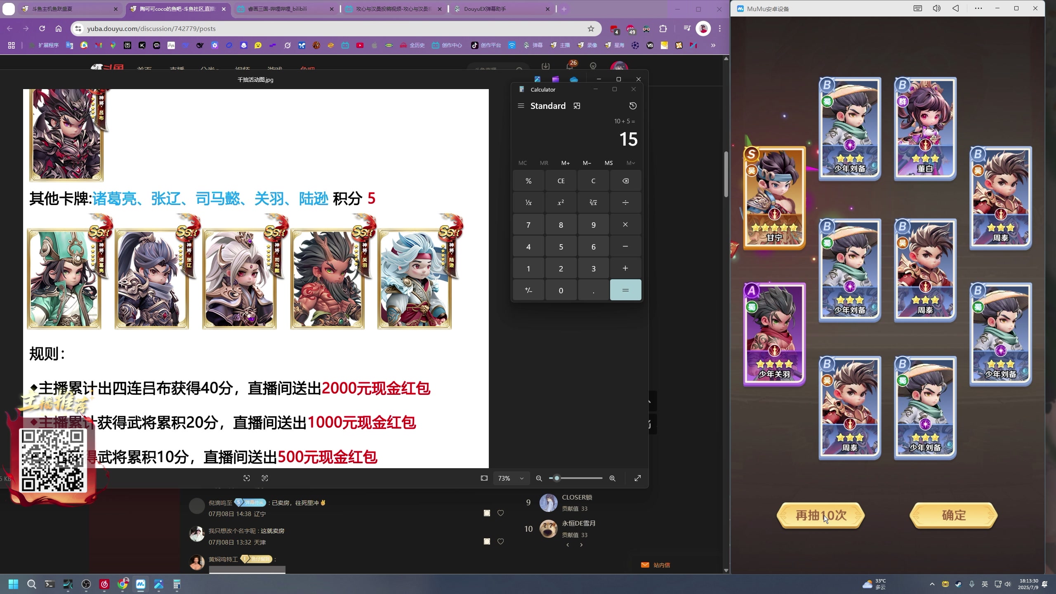This screenshot has height=594, width=1056.
Task: Open a new browser tab
Action: 564,9
